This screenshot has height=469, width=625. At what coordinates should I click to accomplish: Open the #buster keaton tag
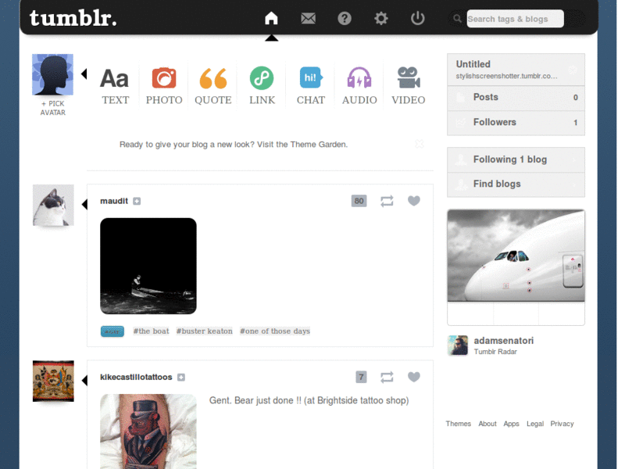click(x=205, y=331)
